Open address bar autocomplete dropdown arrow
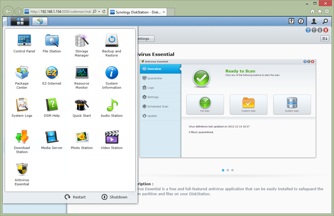 click(99, 11)
